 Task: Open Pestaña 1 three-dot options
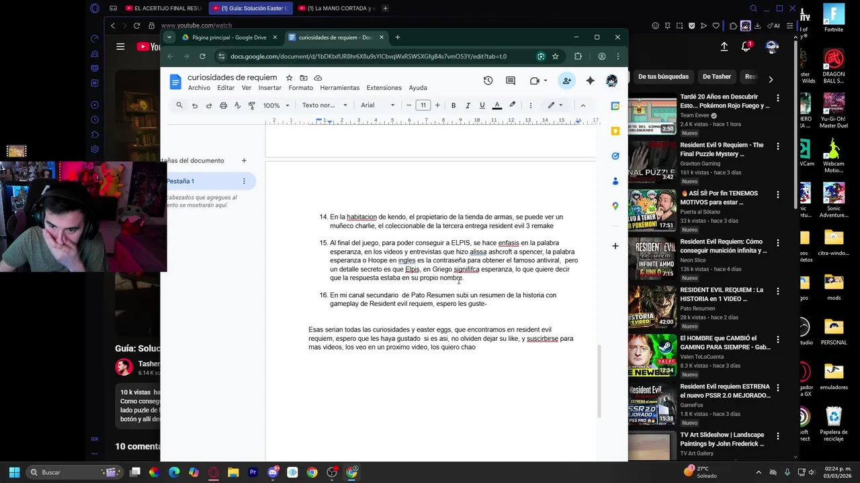(x=244, y=181)
